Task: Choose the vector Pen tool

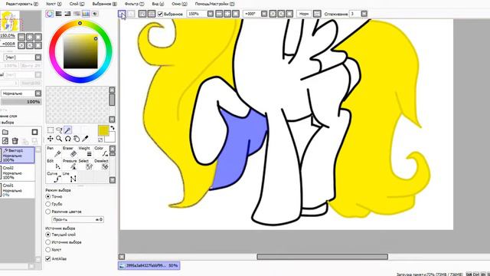Action: (x=54, y=152)
